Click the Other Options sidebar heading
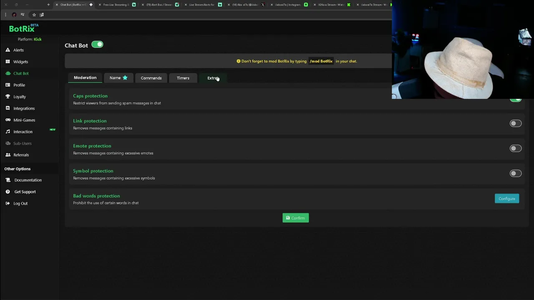Image resolution: width=534 pixels, height=300 pixels. pyautogui.click(x=18, y=169)
